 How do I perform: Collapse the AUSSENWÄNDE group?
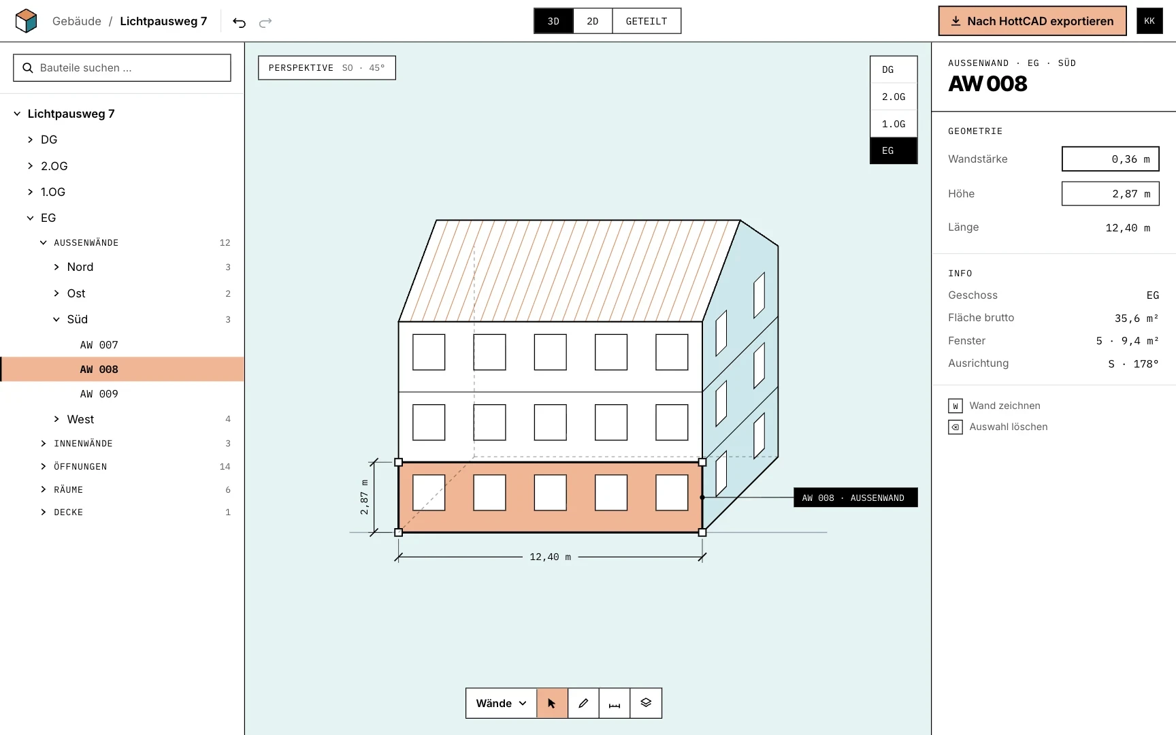click(x=44, y=243)
